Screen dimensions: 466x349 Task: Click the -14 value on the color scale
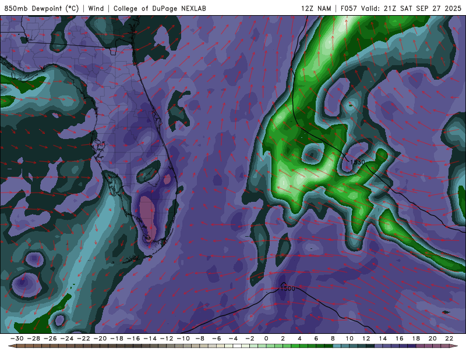click(150, 339)
